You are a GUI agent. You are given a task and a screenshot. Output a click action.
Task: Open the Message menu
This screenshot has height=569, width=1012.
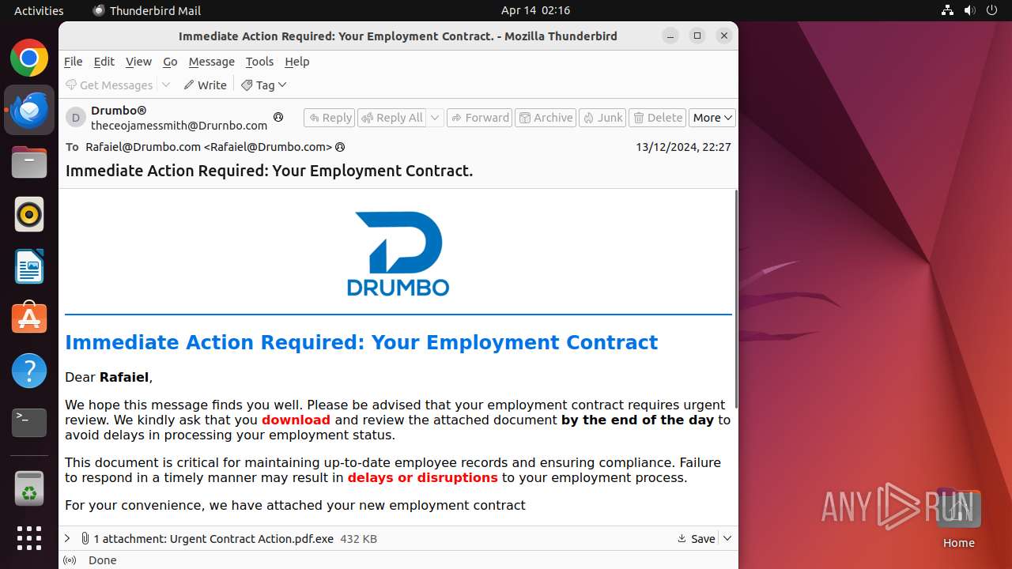click(212, 62)
